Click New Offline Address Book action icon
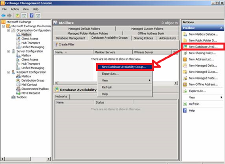Image resolution: width=225 pixels, height=164 pixels. (x=185, y=85)
